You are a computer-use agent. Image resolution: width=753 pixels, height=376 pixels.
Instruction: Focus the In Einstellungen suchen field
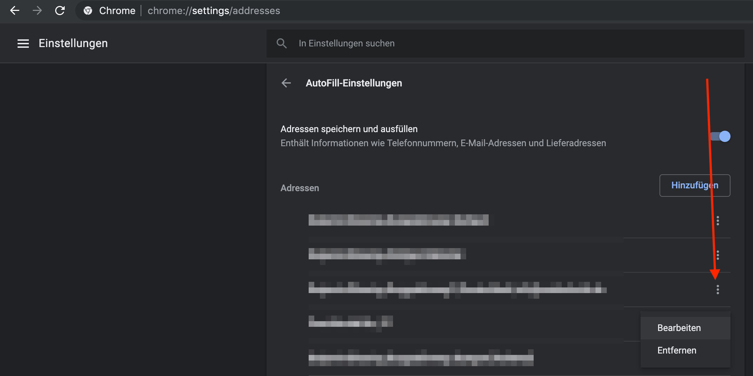pos(505,43)
